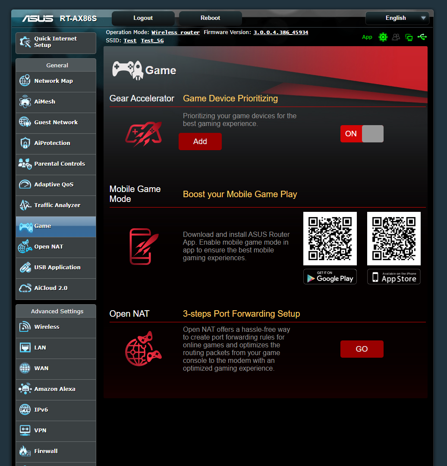Click the guest network people icon
Screen dimensions: 447x466
[396, 37]
